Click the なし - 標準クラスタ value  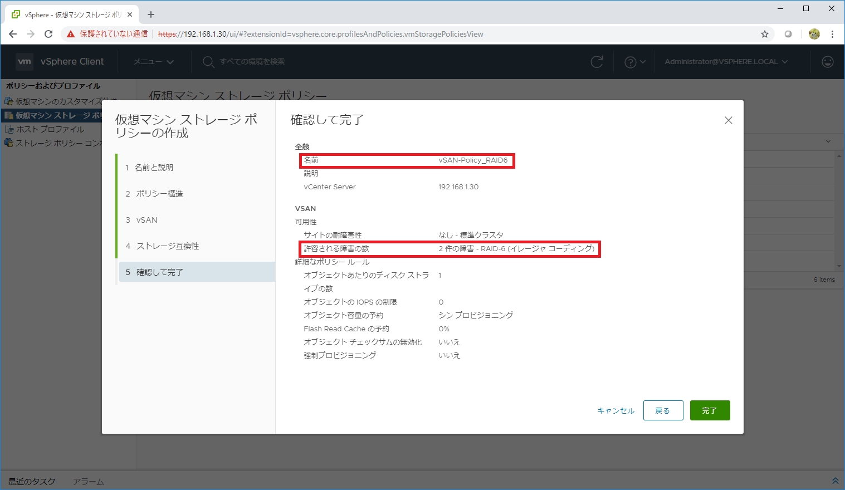[x=471, y=235]
